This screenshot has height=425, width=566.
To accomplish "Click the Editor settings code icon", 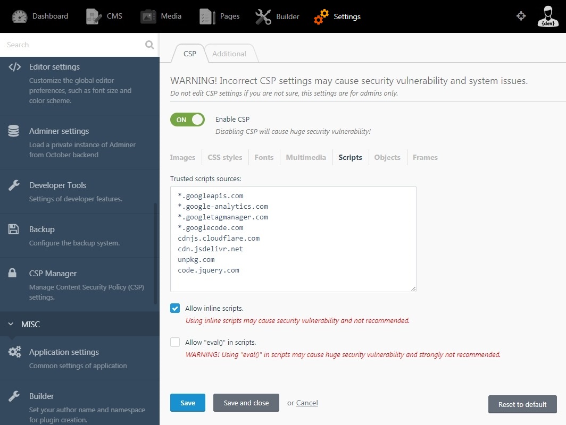I will [x=15, y=67].
